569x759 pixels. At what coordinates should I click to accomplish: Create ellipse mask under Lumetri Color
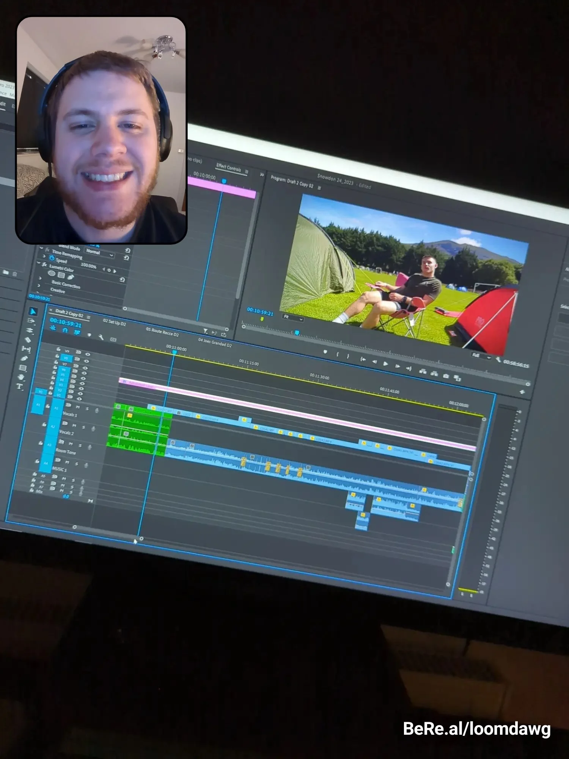pos(52,273)
